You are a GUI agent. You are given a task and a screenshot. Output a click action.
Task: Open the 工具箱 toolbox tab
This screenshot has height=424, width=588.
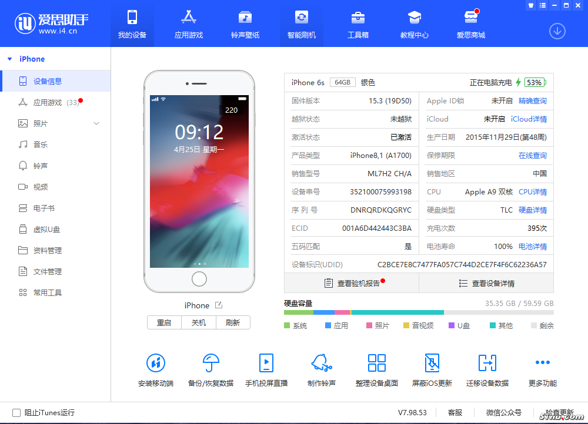click(x=358, y=24)
